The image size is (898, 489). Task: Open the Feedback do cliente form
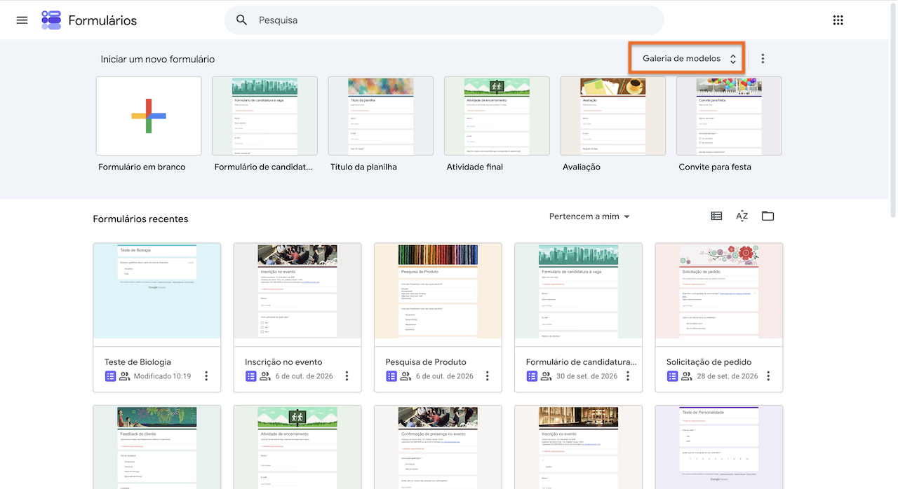[x=157, y=447]
